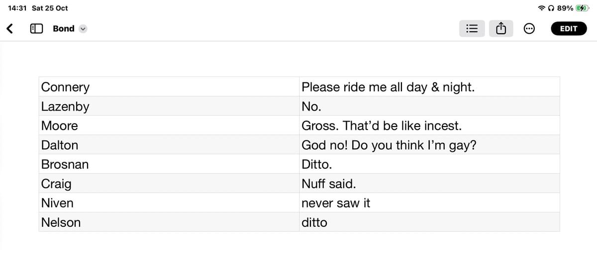The image size is (597, 261).
Task: Tap the back arrow icon
Action: (9, 29)
